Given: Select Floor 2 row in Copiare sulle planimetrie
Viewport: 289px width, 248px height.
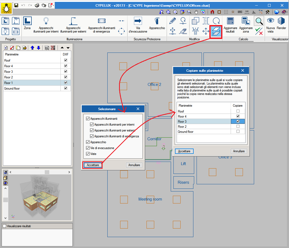Looking at the screenshot, I should pos(204,127).
